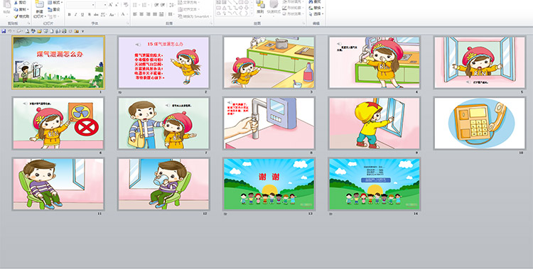Open the font size dropdown
The image size is (533, 269).
(x=105, y=5)
